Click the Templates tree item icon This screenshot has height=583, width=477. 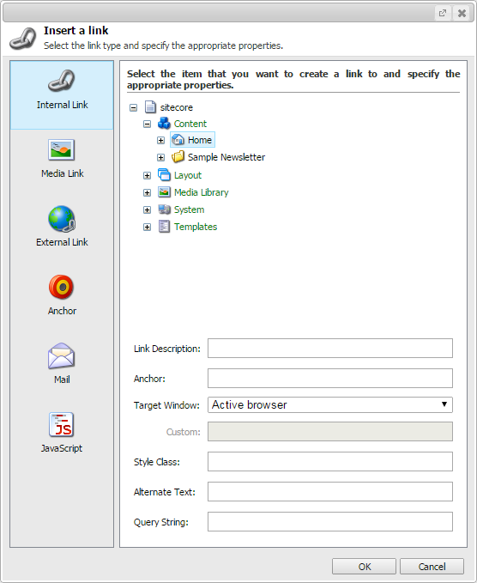pos(164,227)
